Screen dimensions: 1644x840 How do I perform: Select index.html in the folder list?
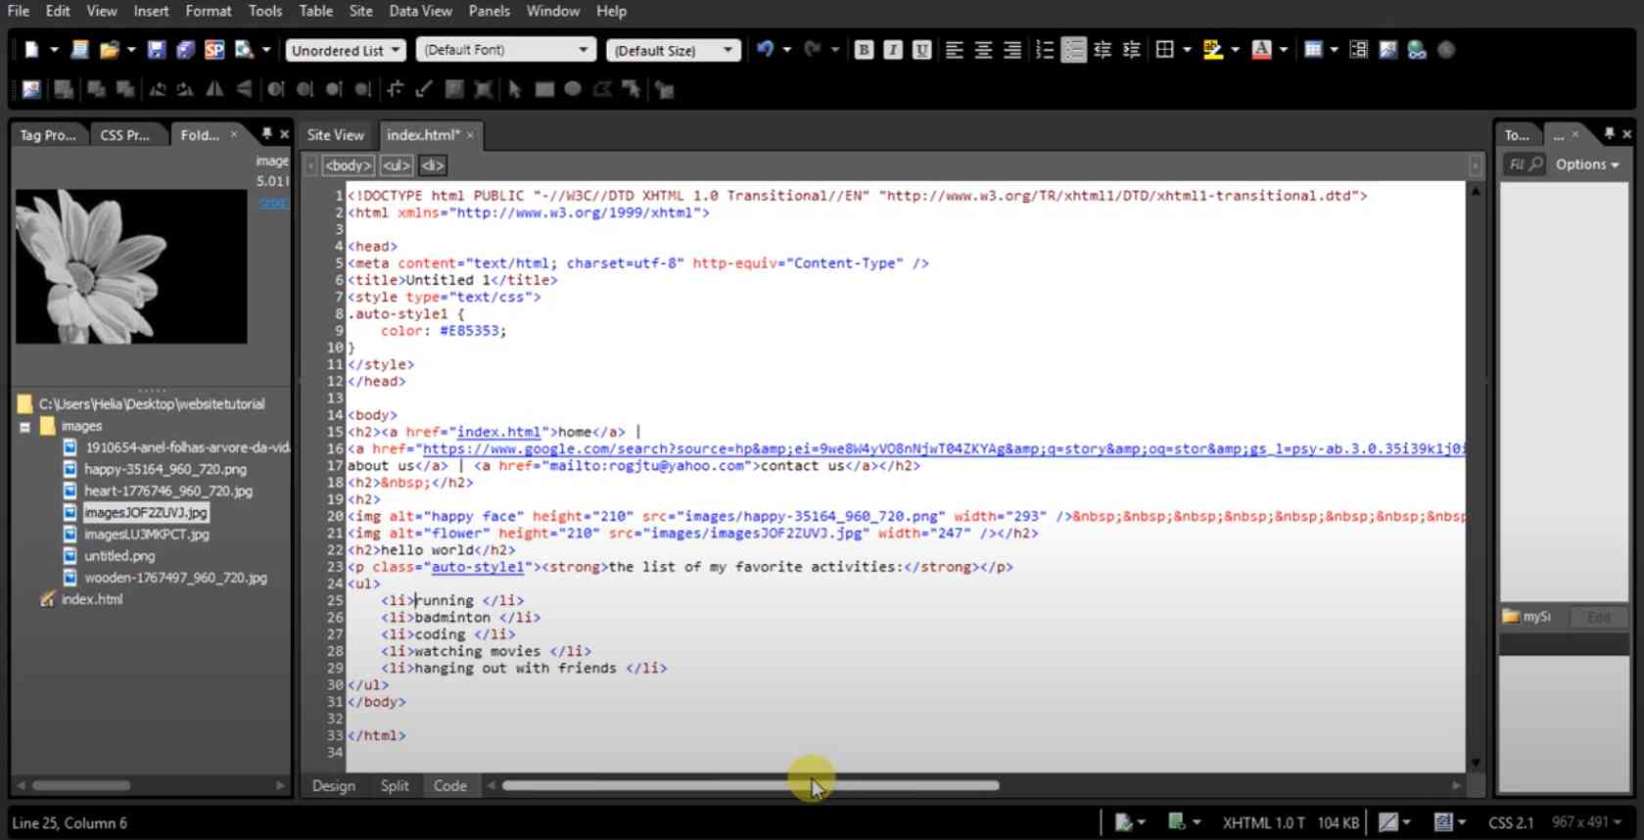[x=92, y=599]
